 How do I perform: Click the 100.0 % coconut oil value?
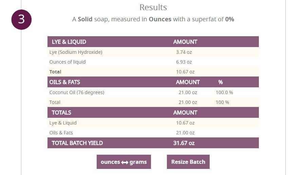(224, 92)
